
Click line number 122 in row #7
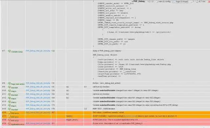(53, 51)
